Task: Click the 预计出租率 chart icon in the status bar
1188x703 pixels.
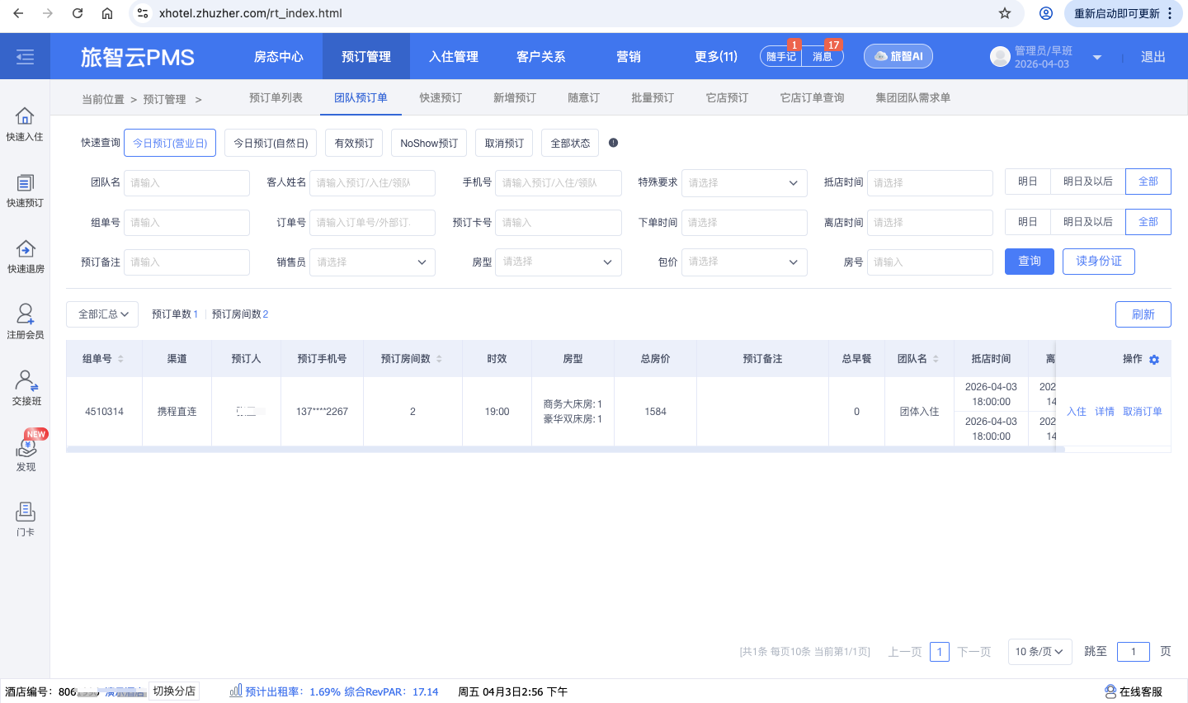Action: 236,691
